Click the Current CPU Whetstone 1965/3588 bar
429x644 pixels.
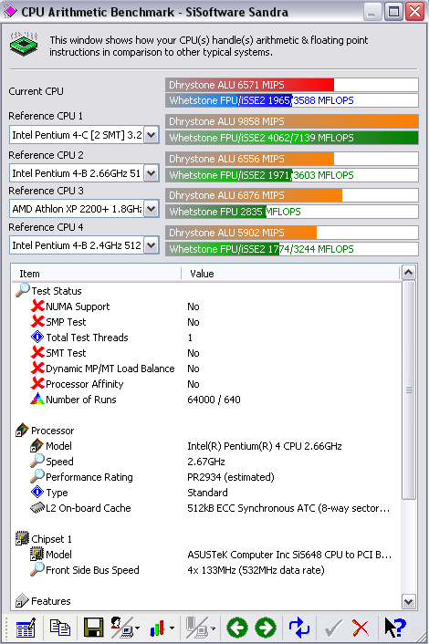tap(292, 100)
